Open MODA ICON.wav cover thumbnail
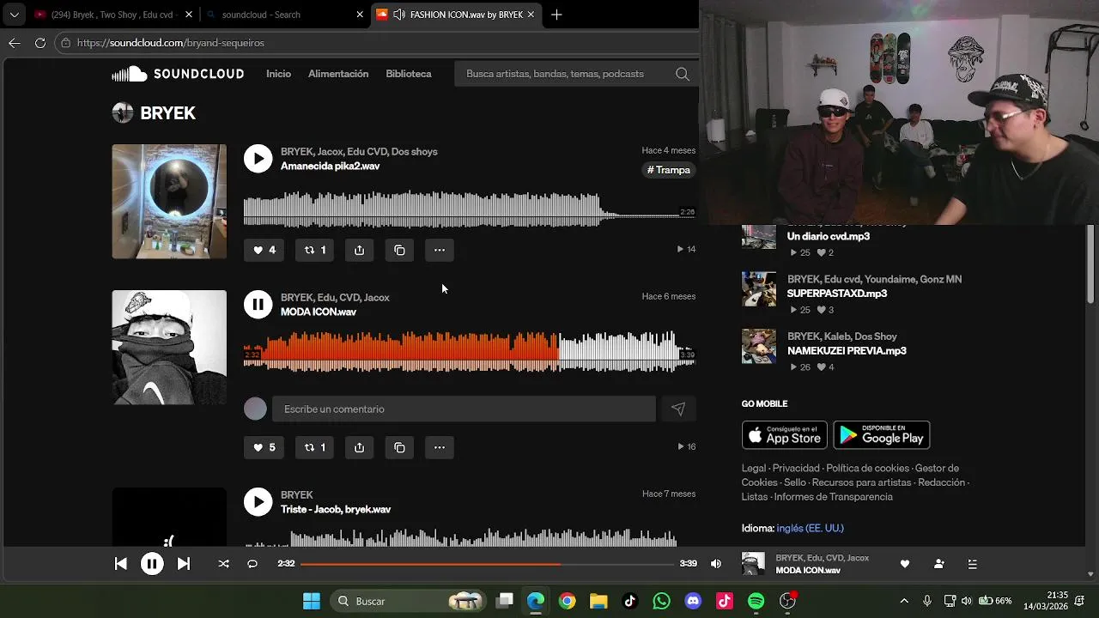Viewport: 1099px width, 618px height. pos(169,348)
